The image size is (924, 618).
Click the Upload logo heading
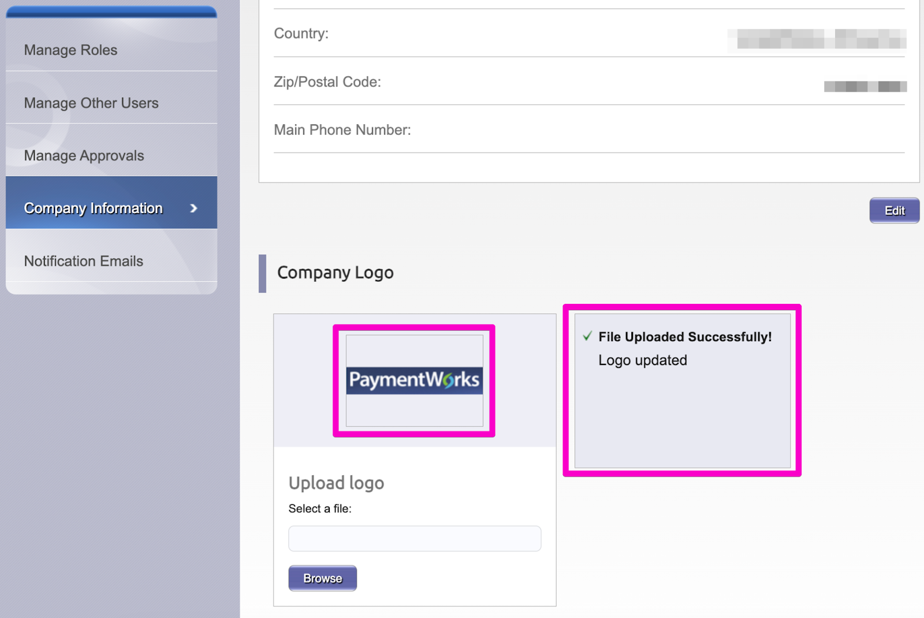point(336,483)
